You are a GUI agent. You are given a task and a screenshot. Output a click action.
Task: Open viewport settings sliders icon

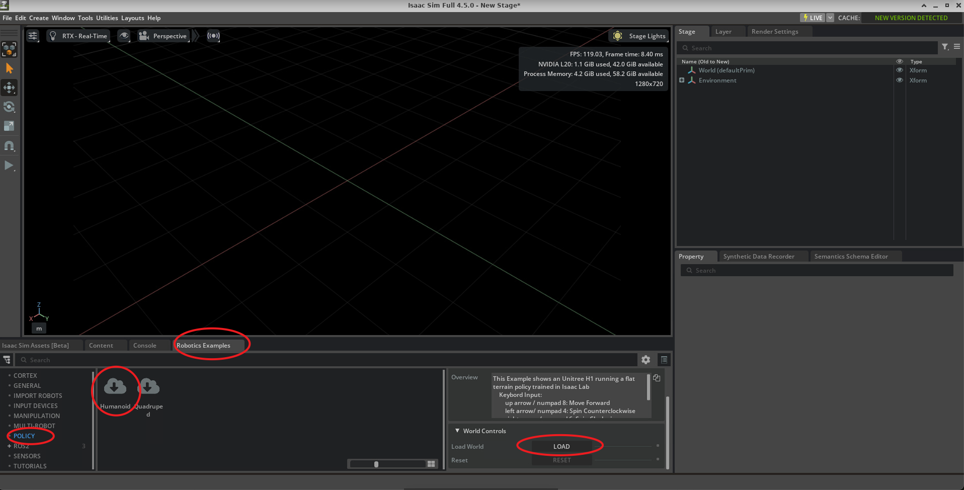coord(33,36)
